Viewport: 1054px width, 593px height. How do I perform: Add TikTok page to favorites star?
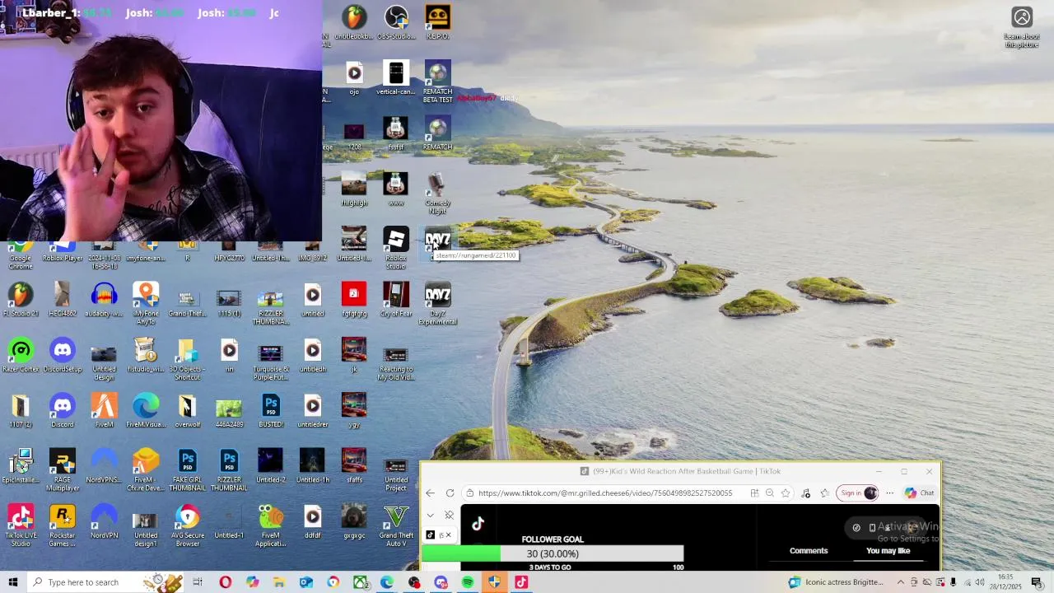(786, 493)
